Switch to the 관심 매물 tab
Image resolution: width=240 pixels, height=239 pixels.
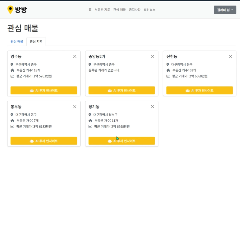(x=17, y=41)
